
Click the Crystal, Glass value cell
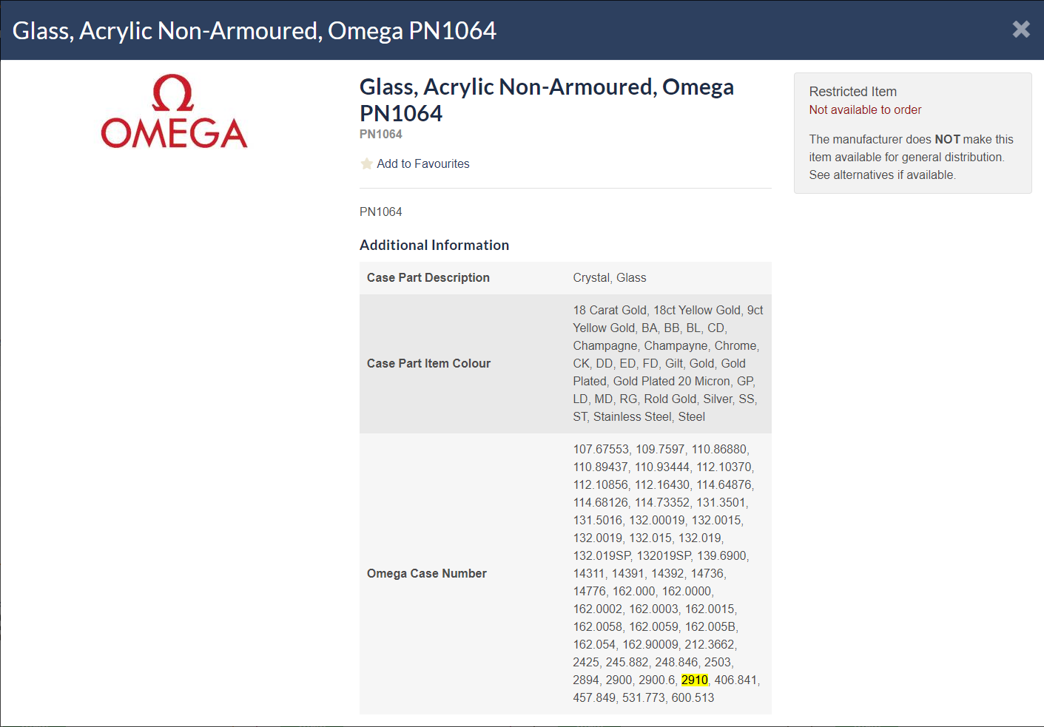coord(609,277)
